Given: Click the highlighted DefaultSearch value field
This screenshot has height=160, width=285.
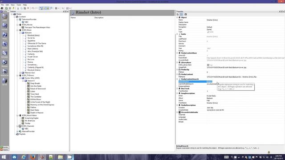Looking at the screenshot, I should (209, 82).
